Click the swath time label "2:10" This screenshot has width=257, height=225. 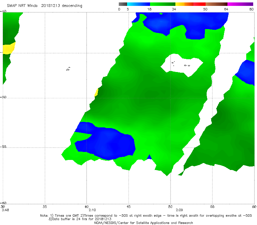[x=92, y=210]
